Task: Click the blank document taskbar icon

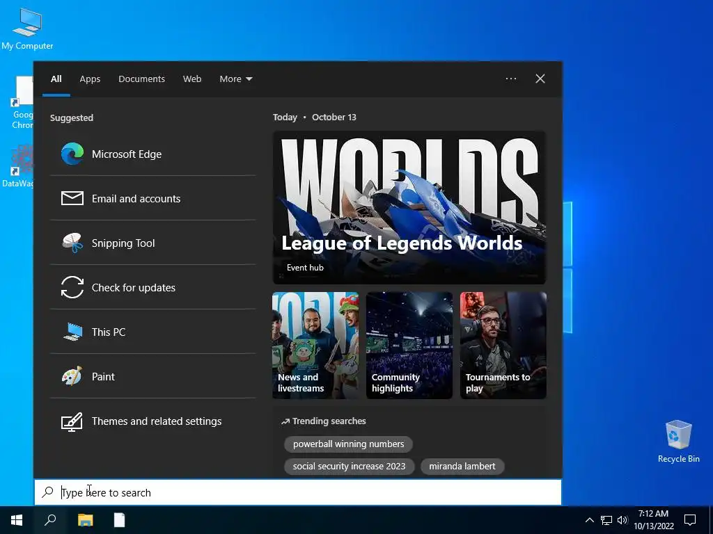Action: (119, 520)
